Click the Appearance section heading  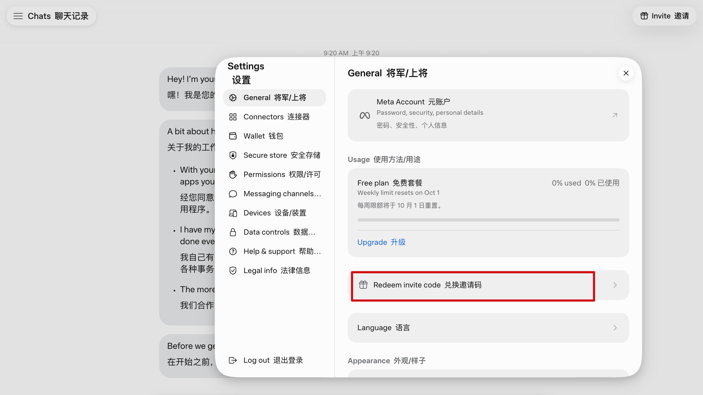pyautogui.click(x=387, y=361)
